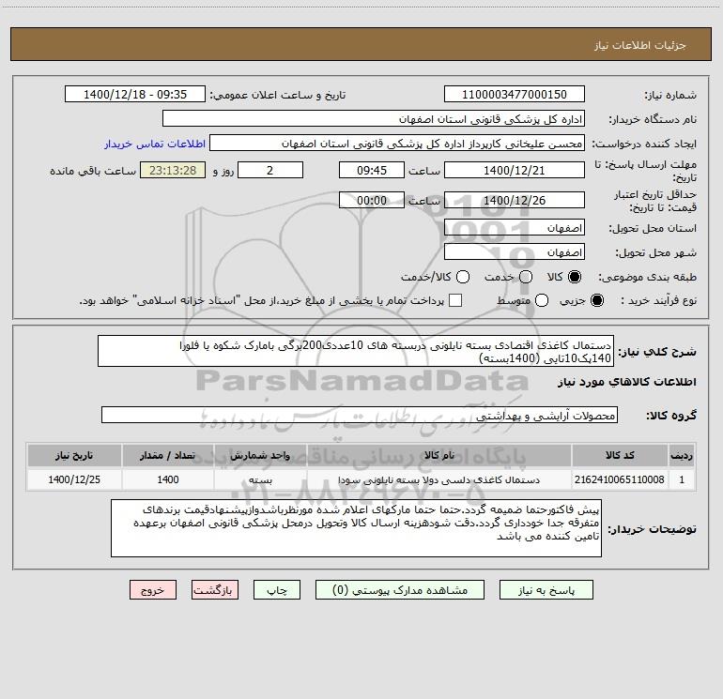Click the شرح کلی نیاز description box

coord(356,351)
